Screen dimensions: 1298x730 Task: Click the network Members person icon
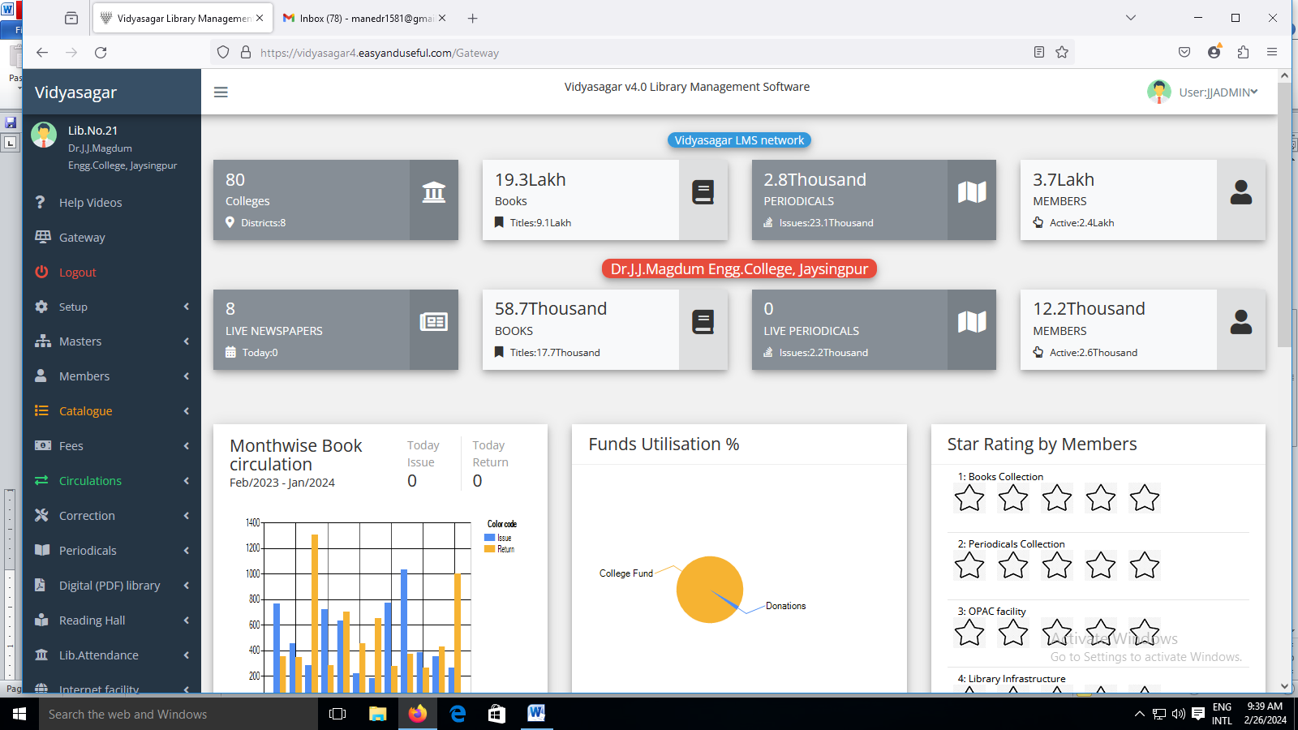coord(1241,192)
